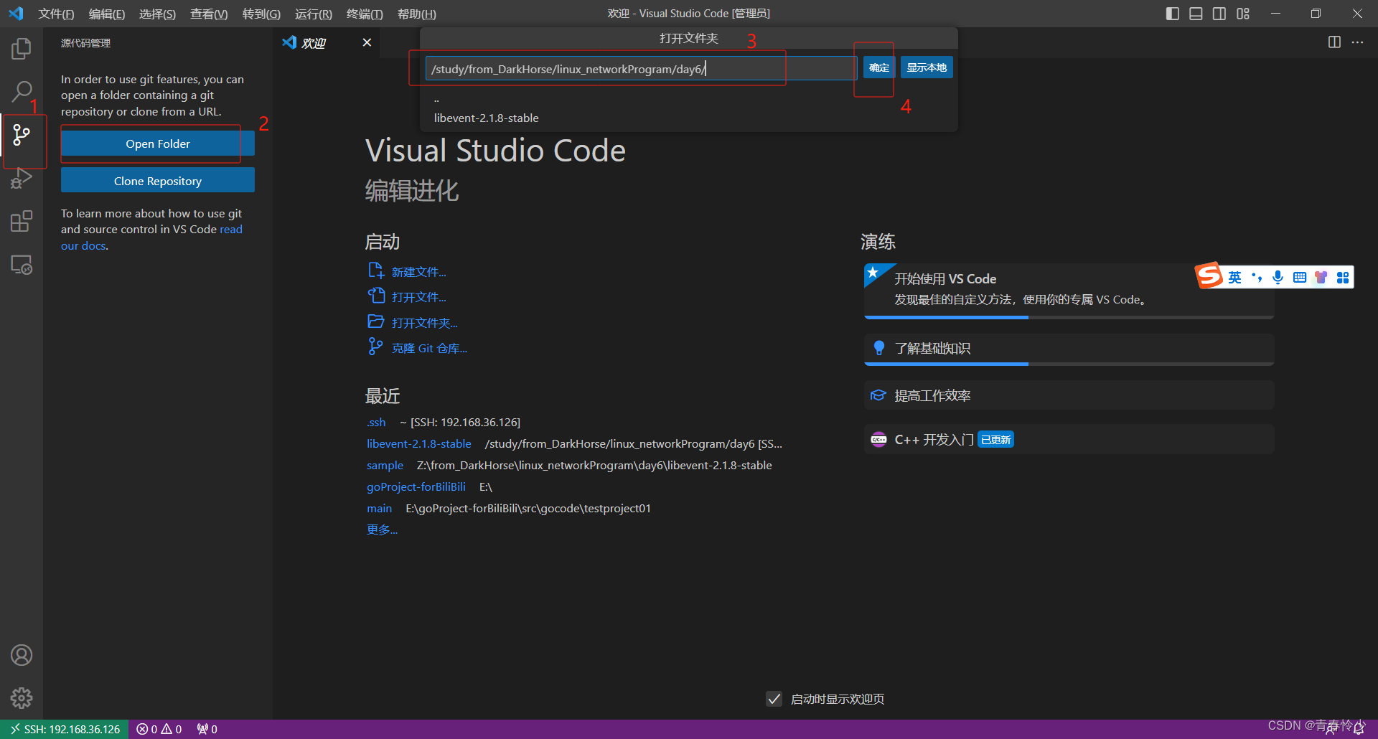Click the SSH 192.168.36.126 remote status indicator
This screenshot has height=739, width=1378.
coord(65,729)
